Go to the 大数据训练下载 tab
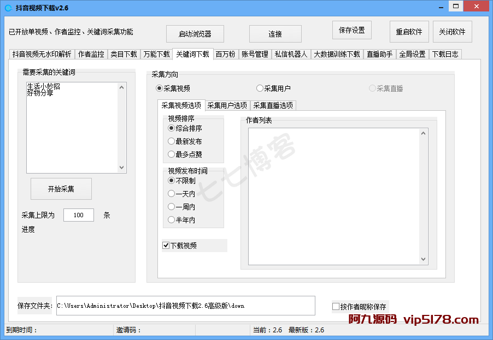The image size is (493, 340). tap(337, 54)
